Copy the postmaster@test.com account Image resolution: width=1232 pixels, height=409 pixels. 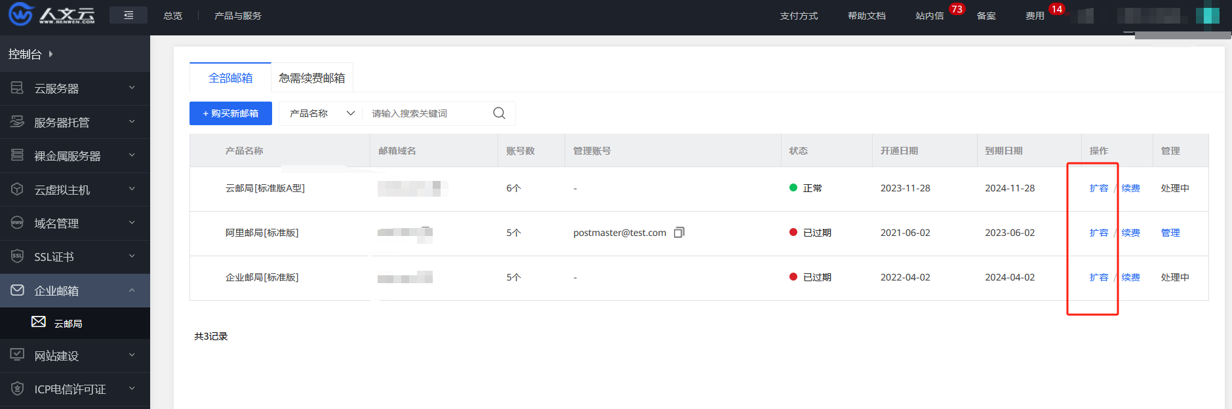pos(679,232)
